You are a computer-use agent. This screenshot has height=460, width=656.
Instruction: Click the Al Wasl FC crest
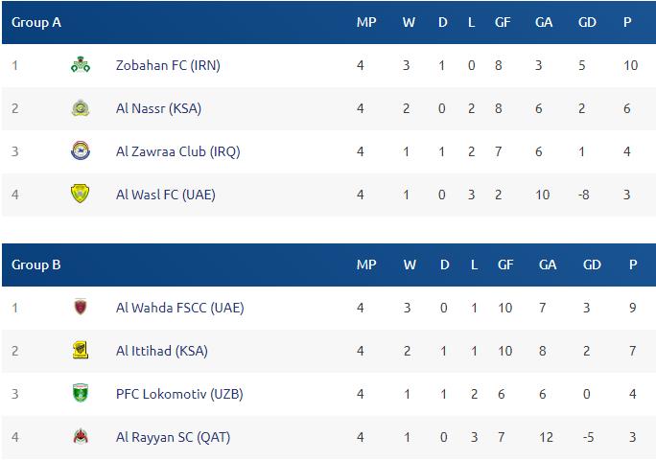[81, 194]
